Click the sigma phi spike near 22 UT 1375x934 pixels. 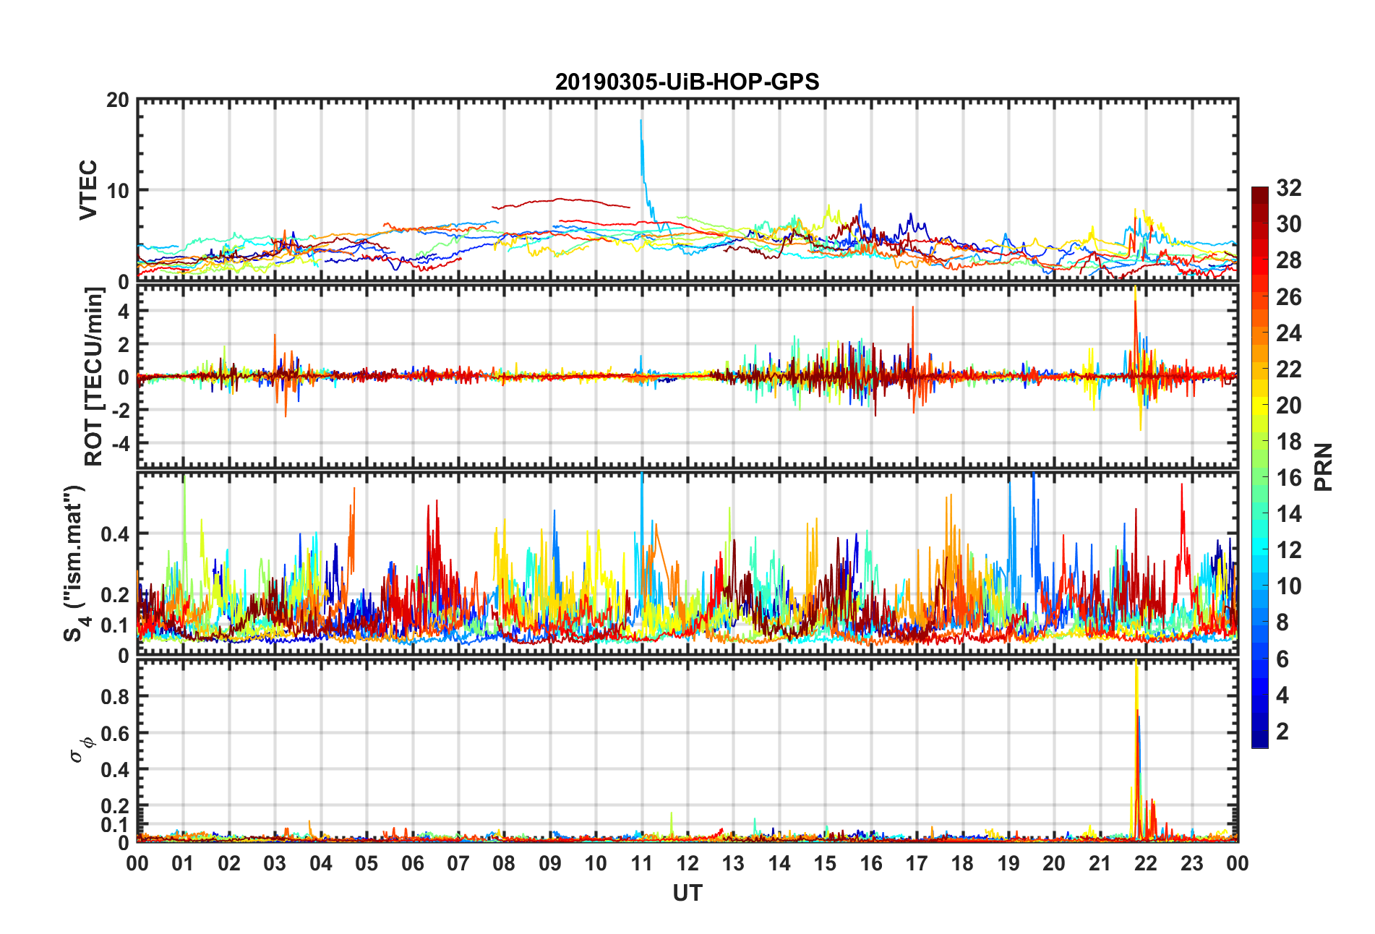[x=1137, y=752]
